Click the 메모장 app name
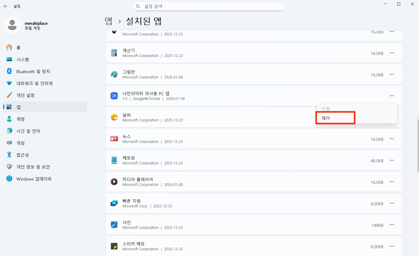 point(129,158)
